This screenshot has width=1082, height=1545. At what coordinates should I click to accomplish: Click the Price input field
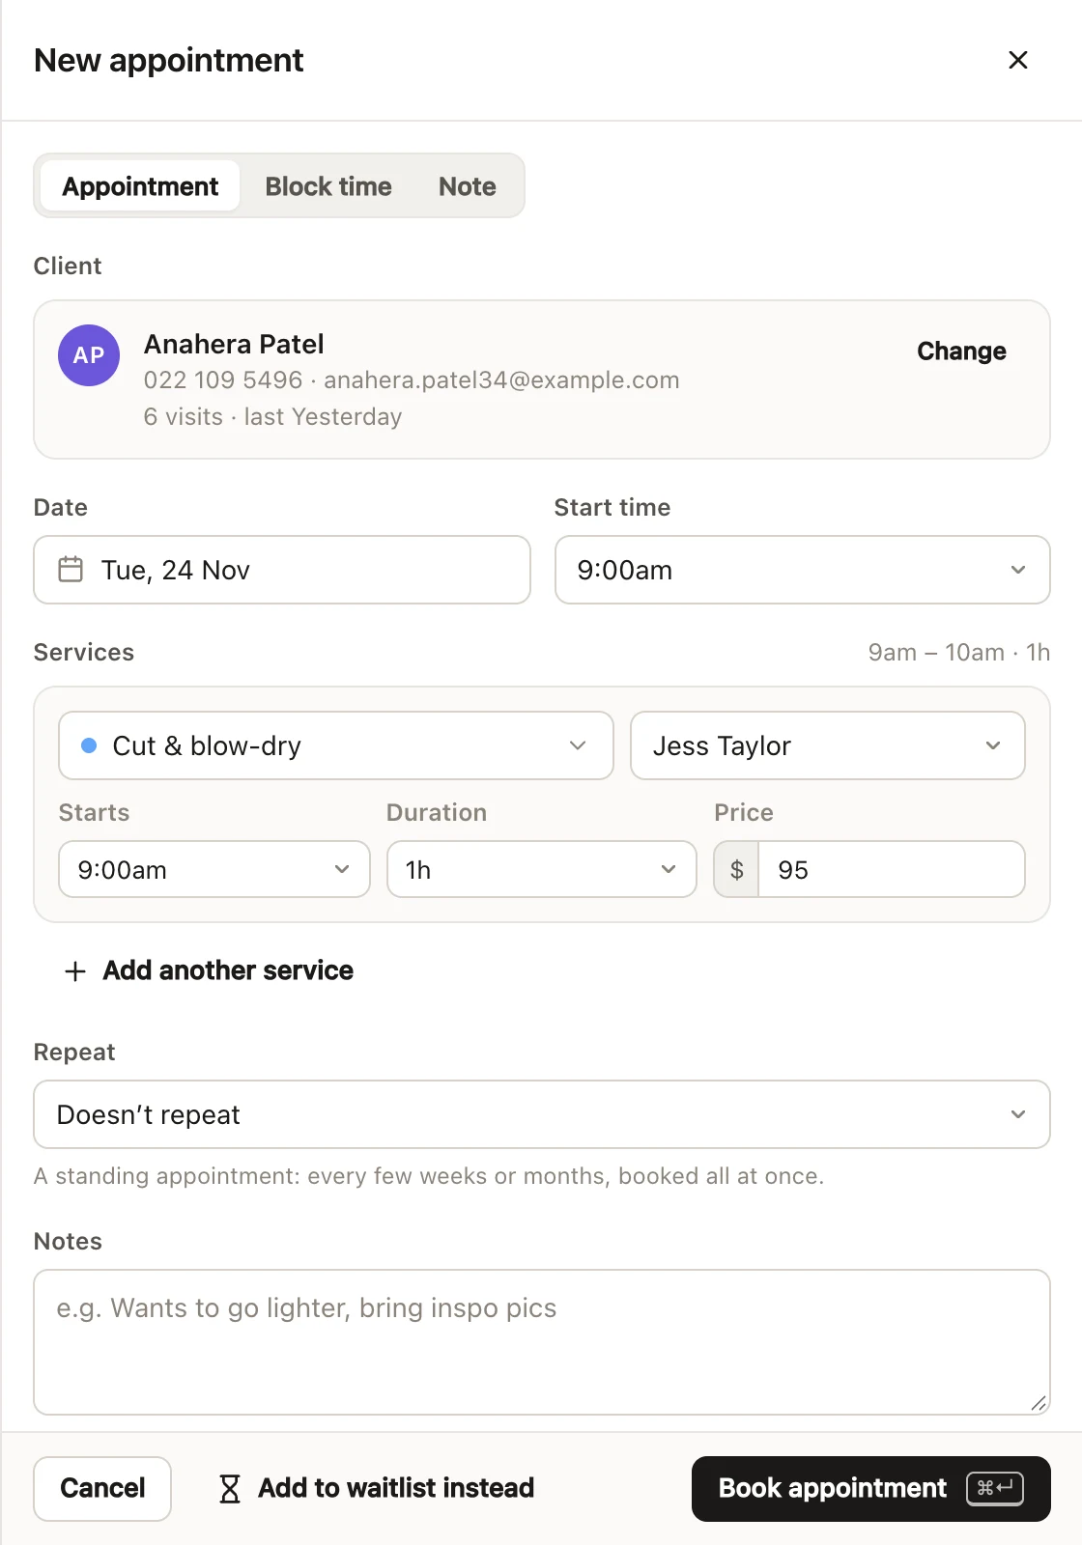point(891,869)
